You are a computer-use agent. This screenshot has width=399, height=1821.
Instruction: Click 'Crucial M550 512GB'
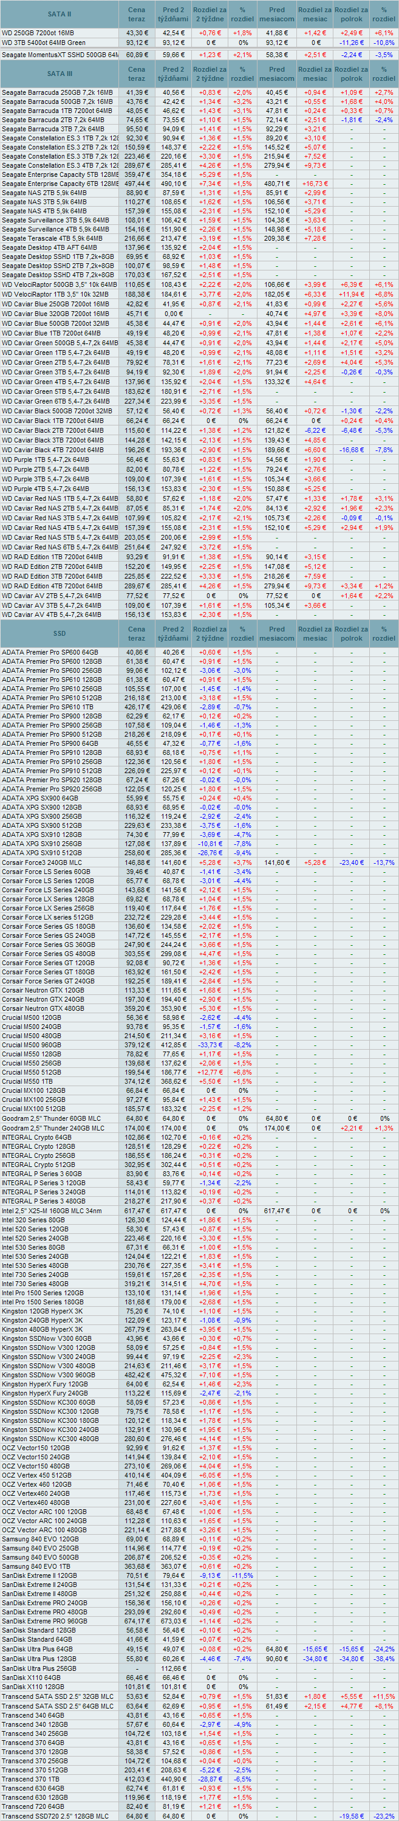click(31, 1072)
